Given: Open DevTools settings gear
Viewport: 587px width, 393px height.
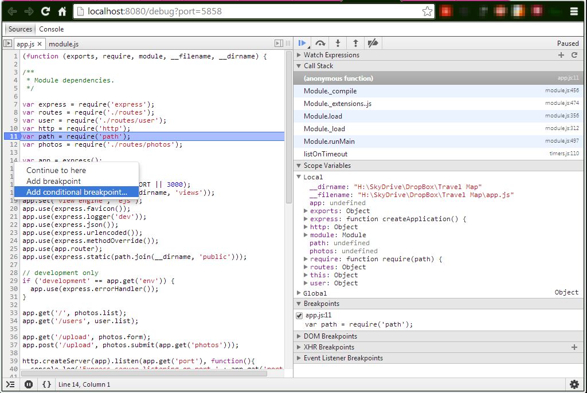Looking at the screenshot, I should tap(574, 384).
